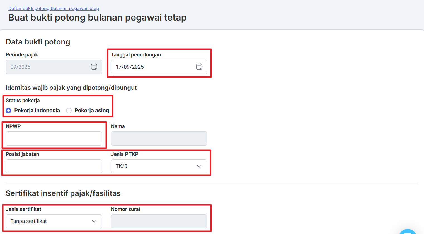Click the chevron arrow of Jenis sertifikat
The width and height of the screenshot is (424, 234).
(x=94, y=221)
